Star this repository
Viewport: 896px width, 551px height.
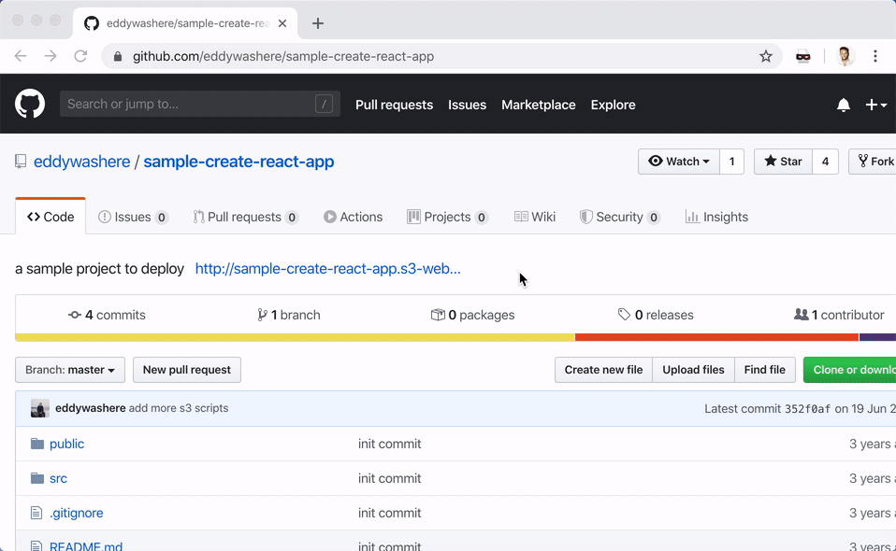coord(784,162)
